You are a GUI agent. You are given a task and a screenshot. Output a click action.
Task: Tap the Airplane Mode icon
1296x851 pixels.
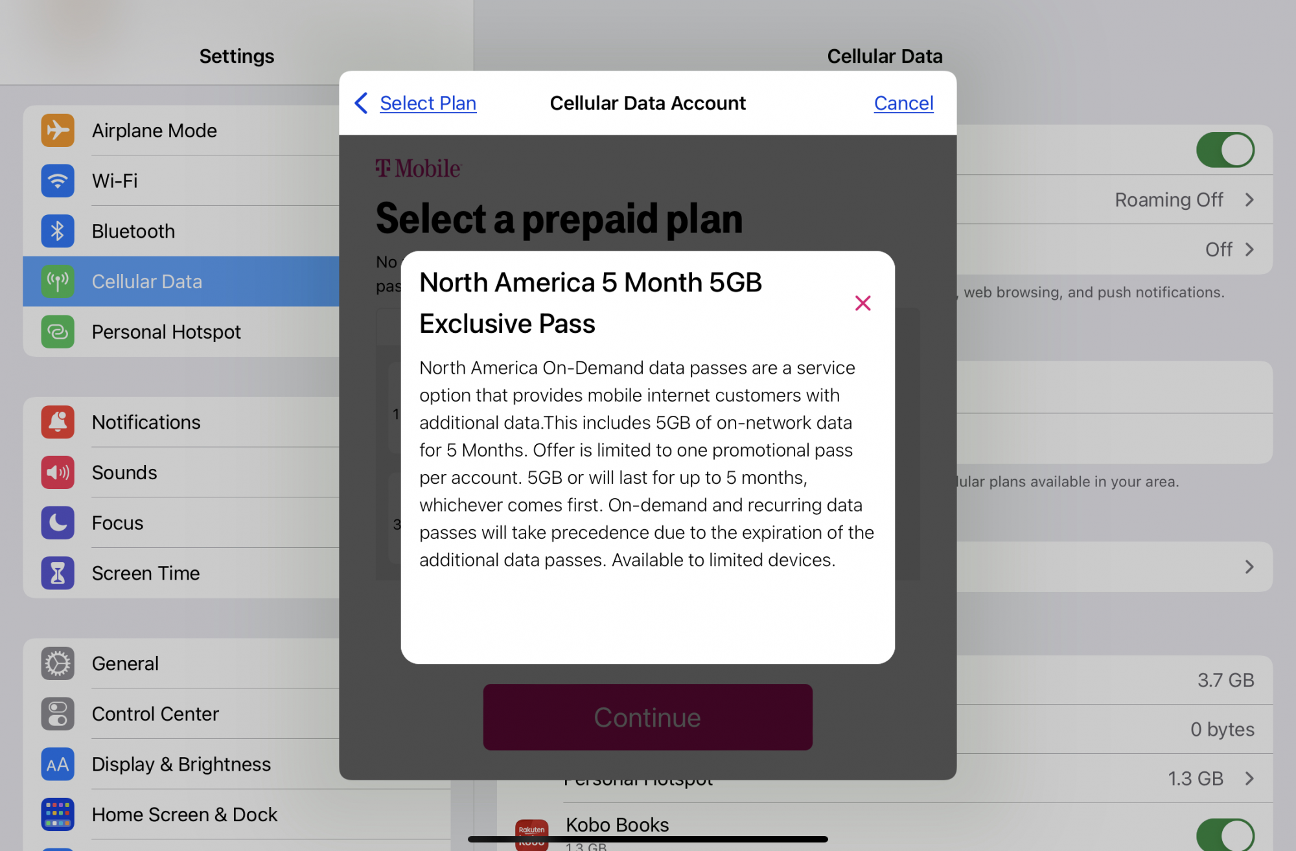click(58, 129)
